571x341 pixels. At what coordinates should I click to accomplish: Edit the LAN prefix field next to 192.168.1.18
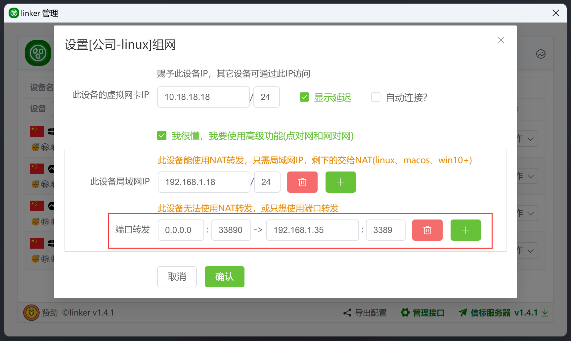[267, 182]
